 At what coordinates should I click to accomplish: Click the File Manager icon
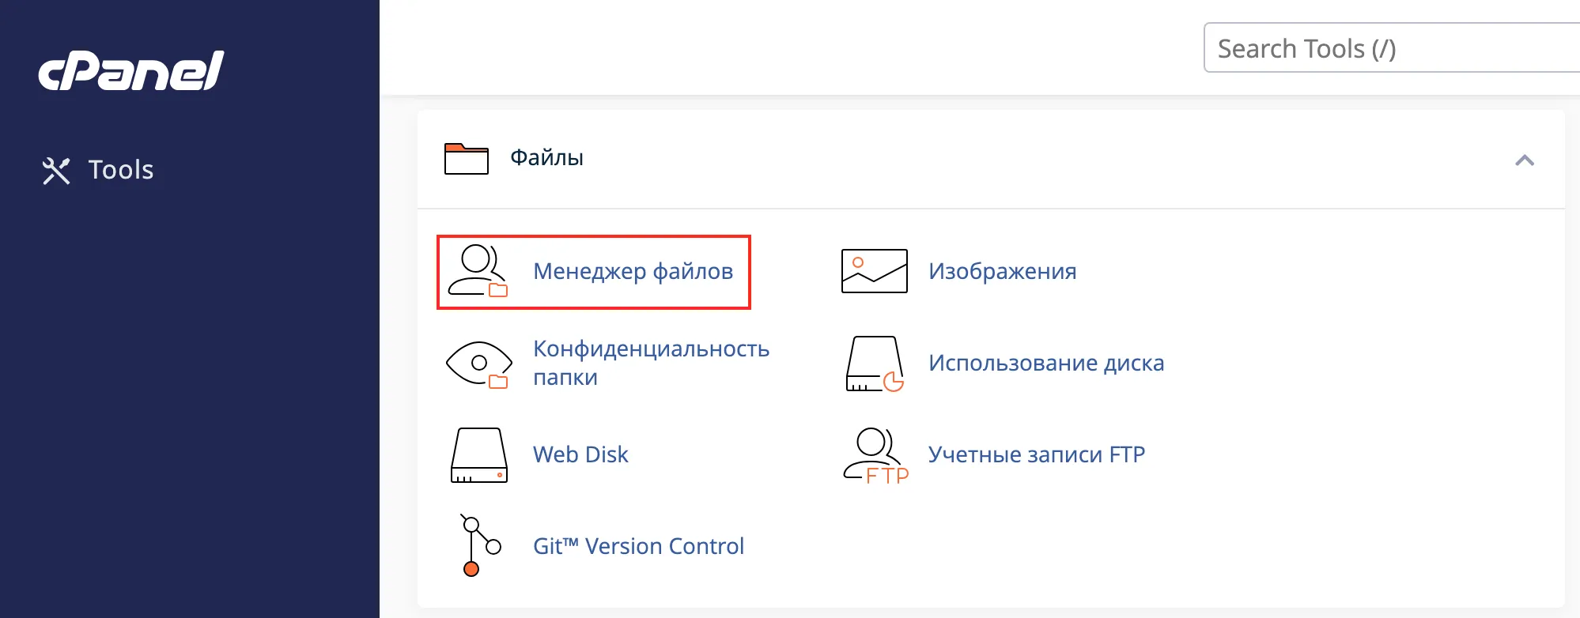[x=478, y=271]
